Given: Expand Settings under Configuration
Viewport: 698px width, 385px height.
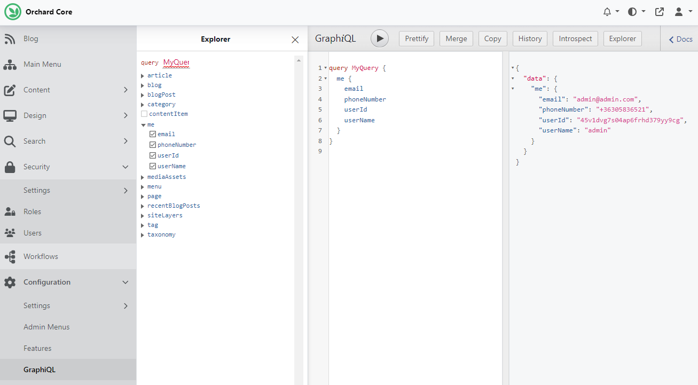Looking at the screenshot, I should pos(68,306).
